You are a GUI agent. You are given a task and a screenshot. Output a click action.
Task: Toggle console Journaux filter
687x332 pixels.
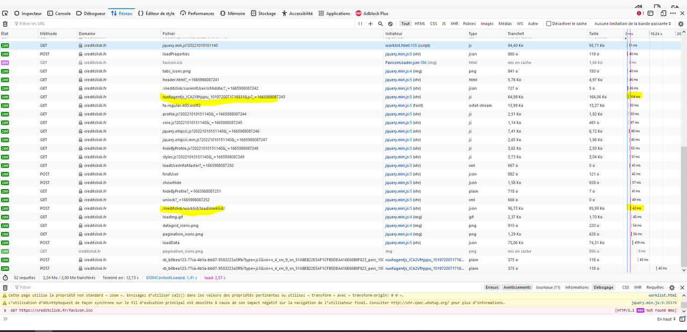pos(548,288)
